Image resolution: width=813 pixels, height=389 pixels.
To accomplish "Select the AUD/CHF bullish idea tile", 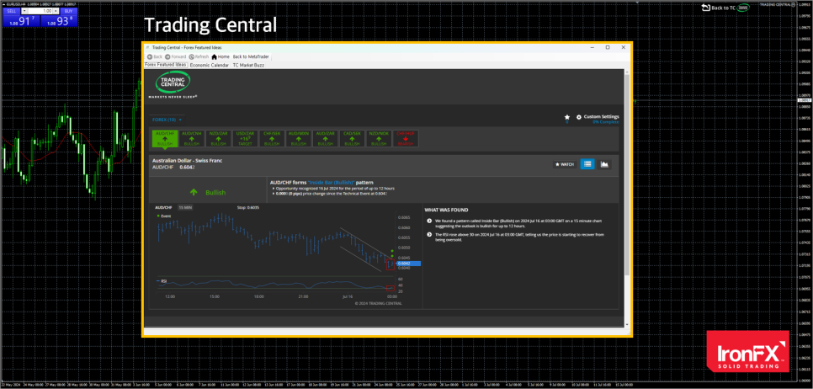I will coord(165,138).
